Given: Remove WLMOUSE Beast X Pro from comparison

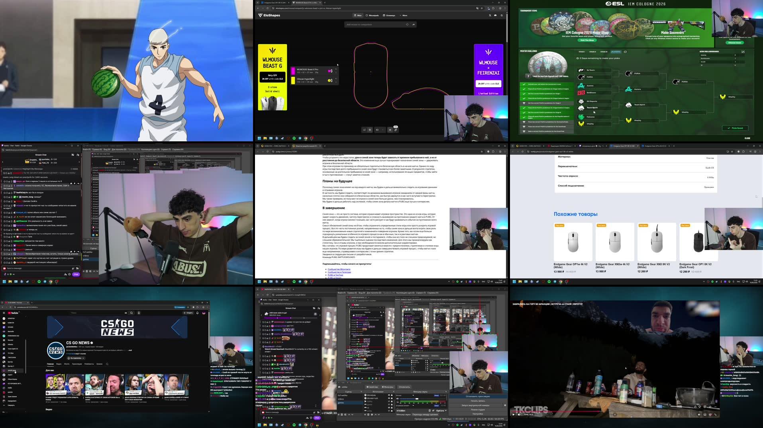Looking at the screenshot, I should [x=336, y=68].
